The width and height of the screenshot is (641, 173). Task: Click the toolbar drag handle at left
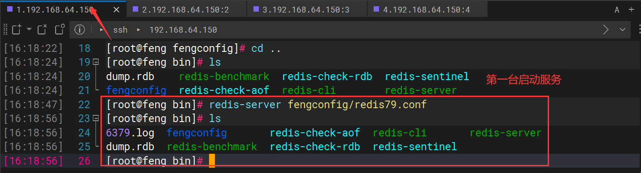click(x=5, y=30)
